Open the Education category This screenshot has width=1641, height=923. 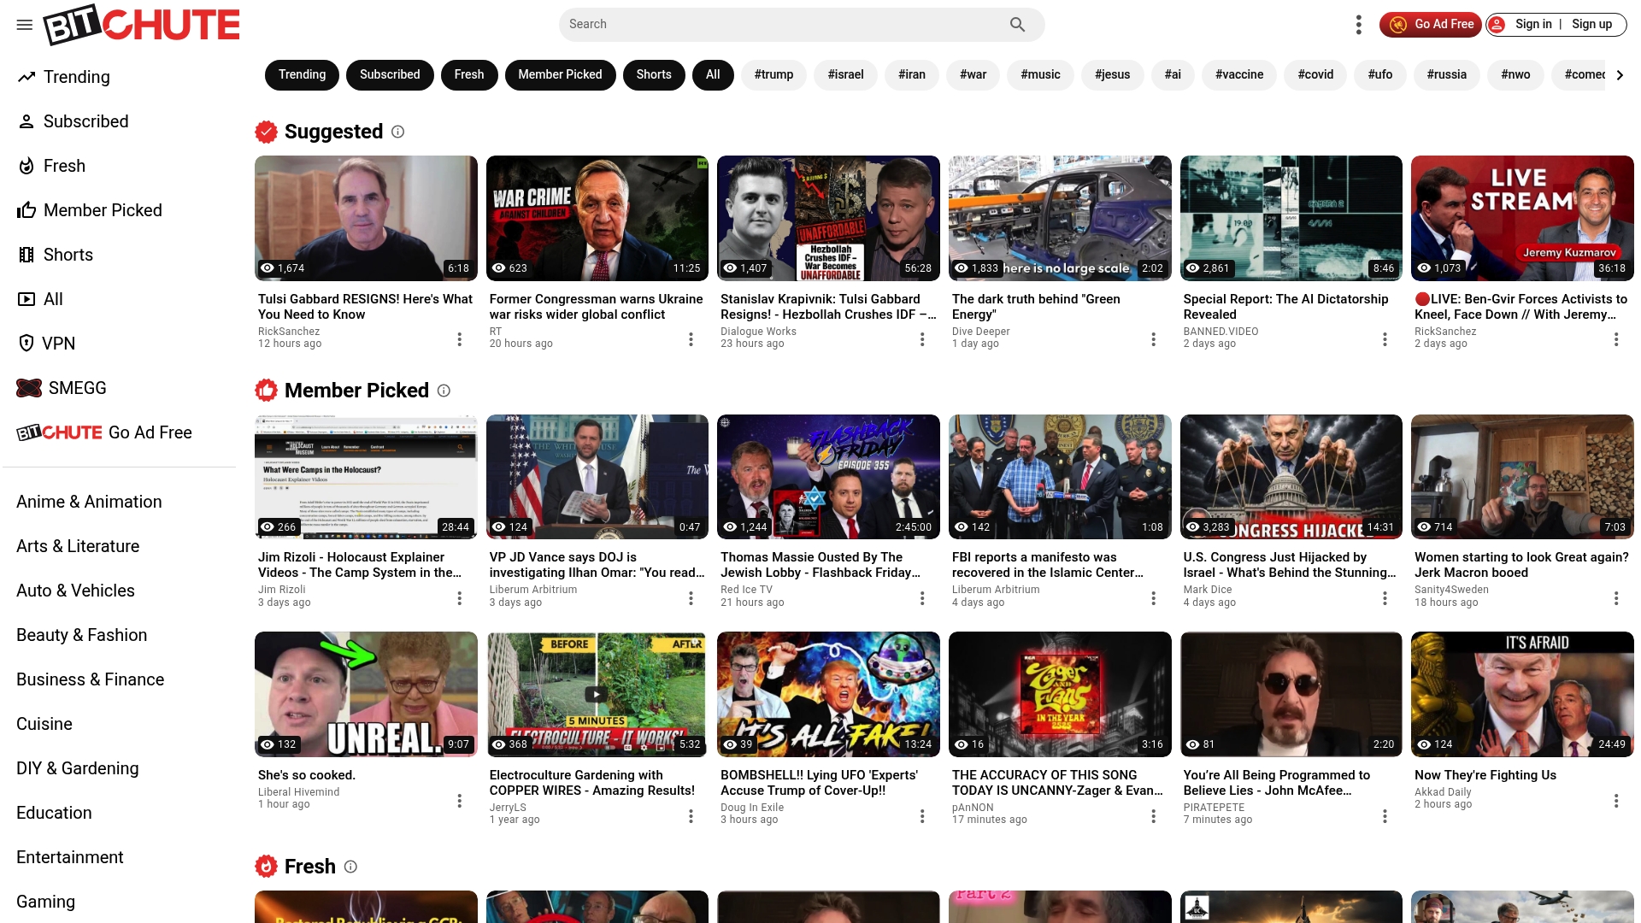pos(54,813)
